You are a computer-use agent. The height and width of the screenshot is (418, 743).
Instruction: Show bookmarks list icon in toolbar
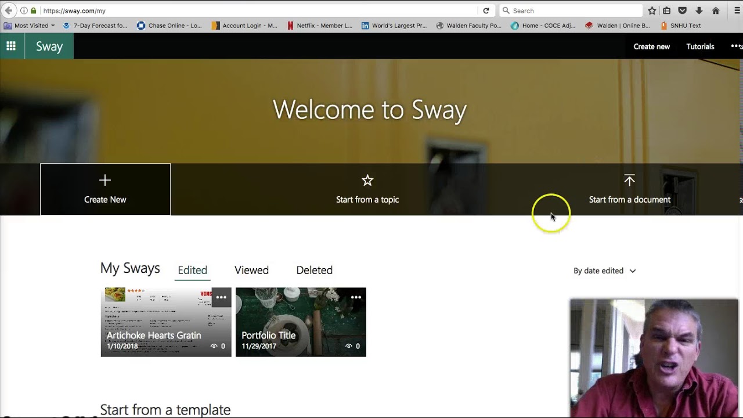point(667,10)
